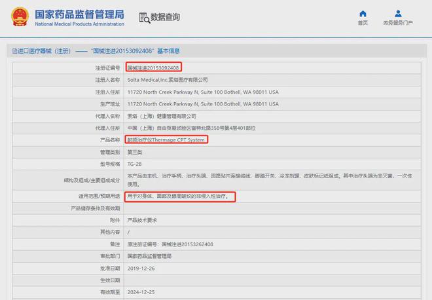Click the 备注 original registration number text
Viewport: 432px width, 300px height.
(169, 244)
